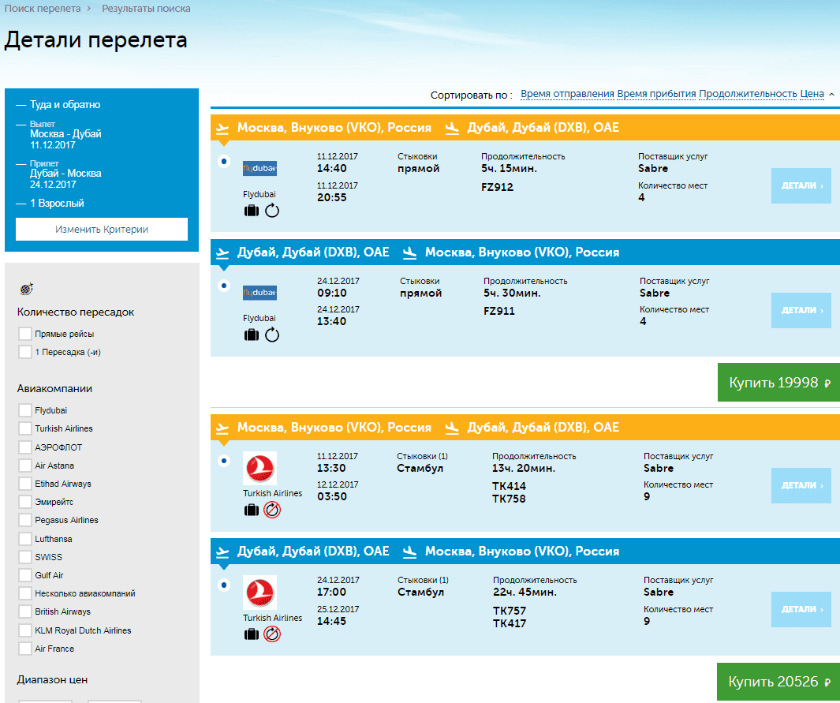Tick the '1 Пересадка (-и)' checkbox
Image resolution: width=840 pixels, height=703 pixels.
click(x=24, y=352)
